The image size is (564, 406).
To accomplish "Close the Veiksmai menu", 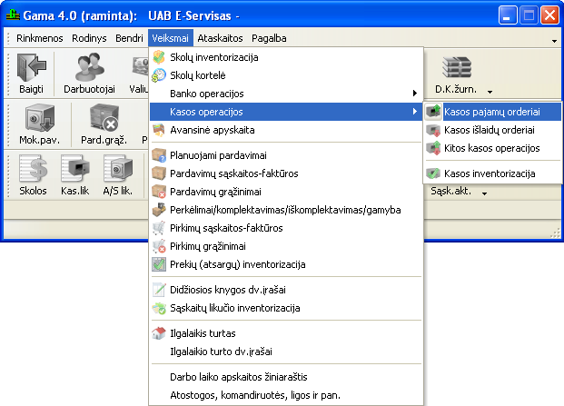I will pyautogui.click(x=171, y=38).
